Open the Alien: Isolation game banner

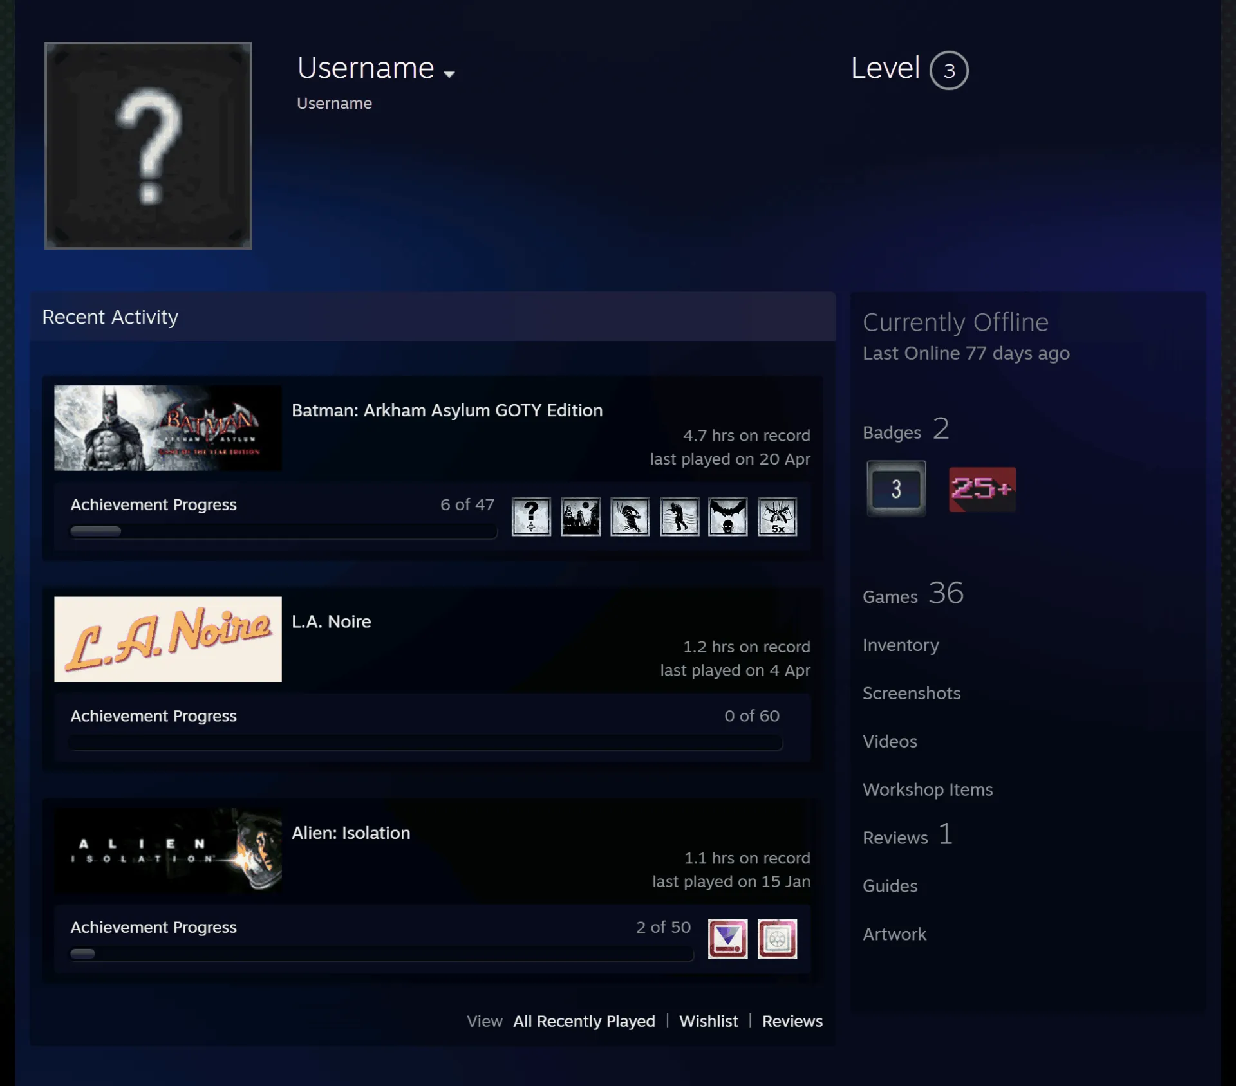click(x=168, y=851)
